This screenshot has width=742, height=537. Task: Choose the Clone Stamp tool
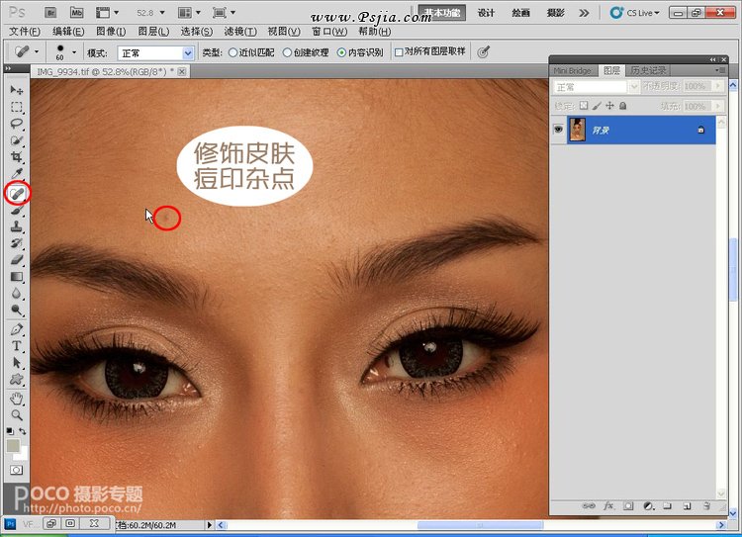pos(17,226)
